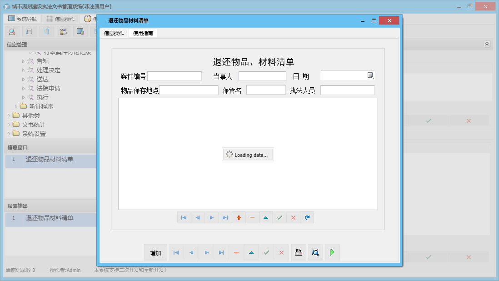Click green checkmark in grid navigator

(279, 218)
